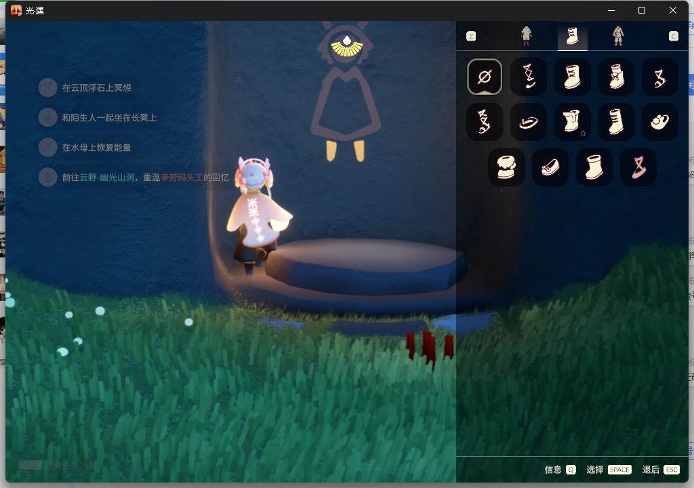Image resolution: width=694 pixels, height=488 pixels.
Task: Maximize the 光遇 game window
Action: [x=642, y=10]
